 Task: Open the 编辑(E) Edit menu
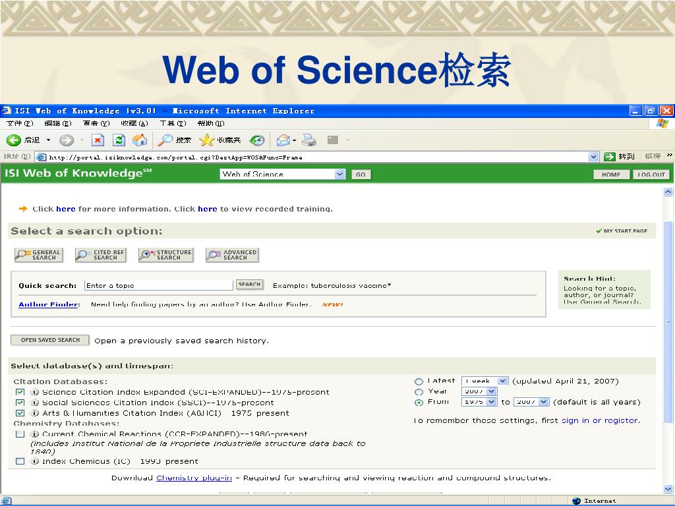click(58, 123)
